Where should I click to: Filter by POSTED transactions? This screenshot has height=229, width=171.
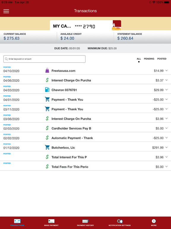[162, 59]
